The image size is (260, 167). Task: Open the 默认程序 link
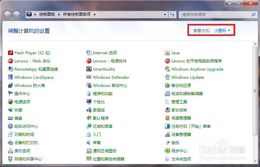coord(101,118)
